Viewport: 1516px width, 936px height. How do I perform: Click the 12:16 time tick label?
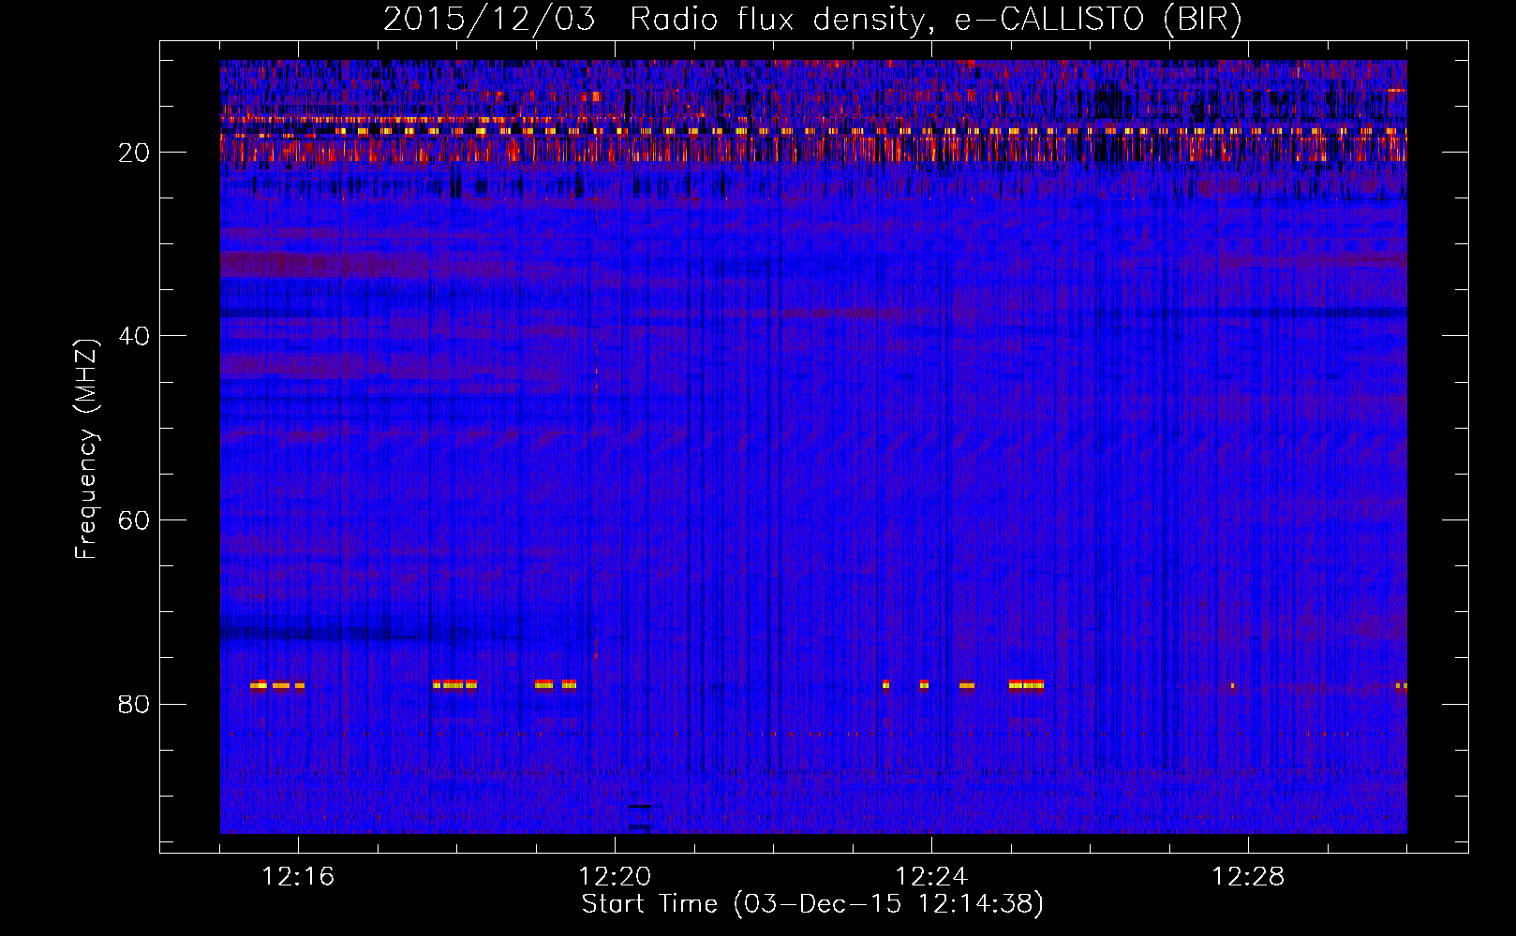(298, 877)
